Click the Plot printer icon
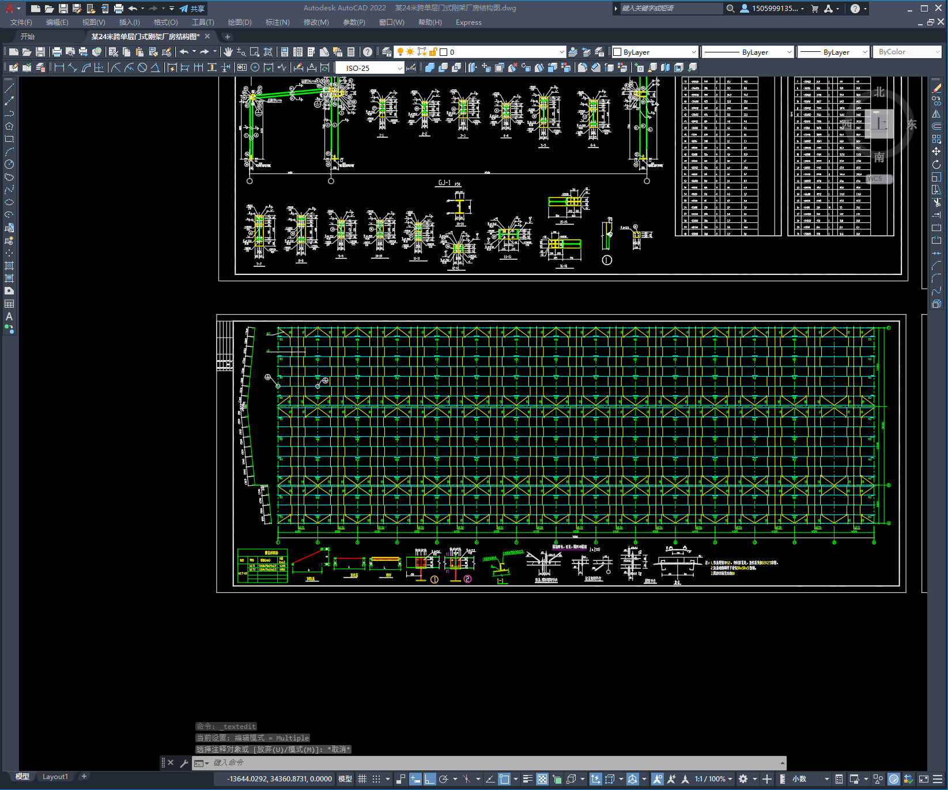948x790 pixels. (56, 52)
